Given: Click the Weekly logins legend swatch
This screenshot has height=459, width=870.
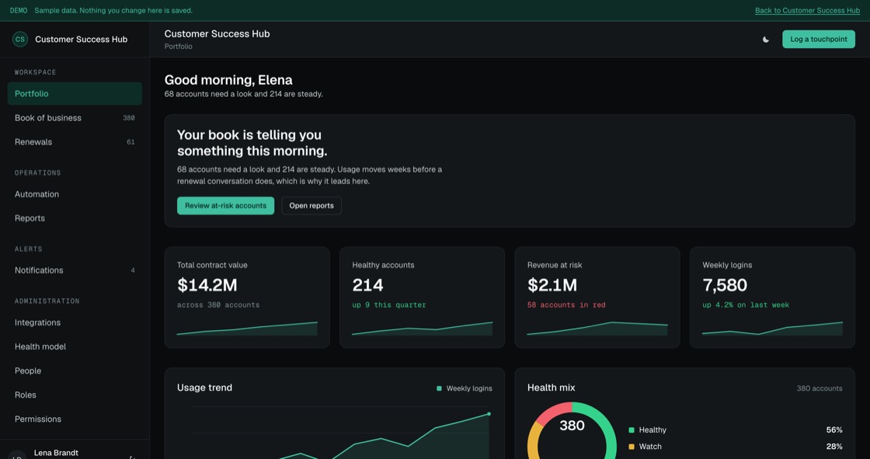Looking at the screenshot, I should (439, 388).
